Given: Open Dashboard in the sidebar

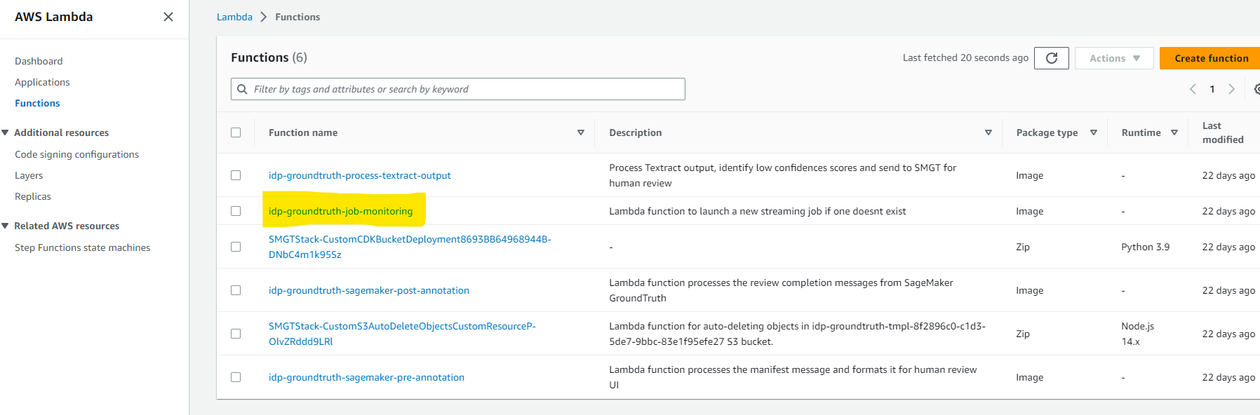Looking at the screenshot, I should point(39,61).
